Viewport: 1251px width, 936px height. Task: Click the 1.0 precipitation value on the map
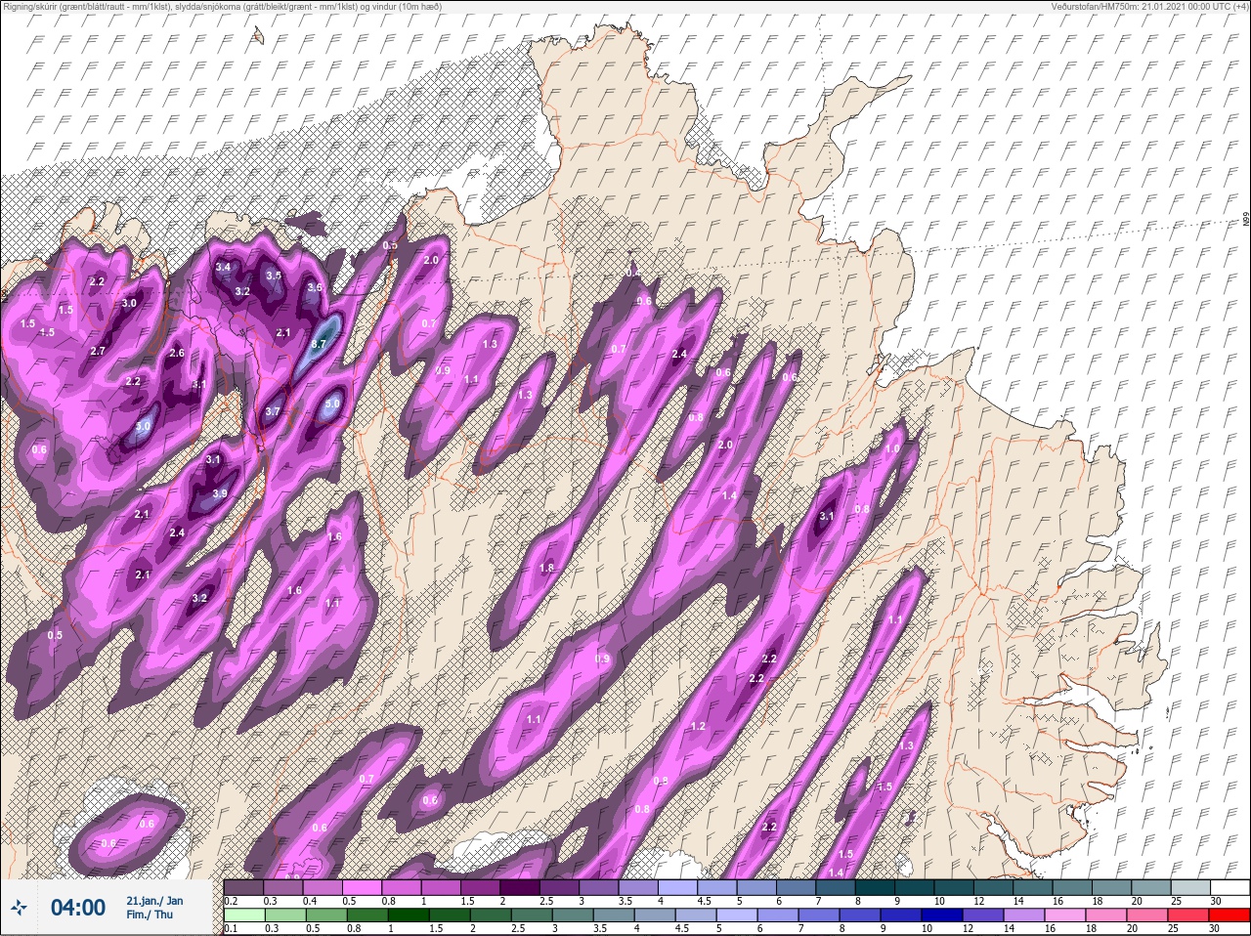[x=892, y=448]
